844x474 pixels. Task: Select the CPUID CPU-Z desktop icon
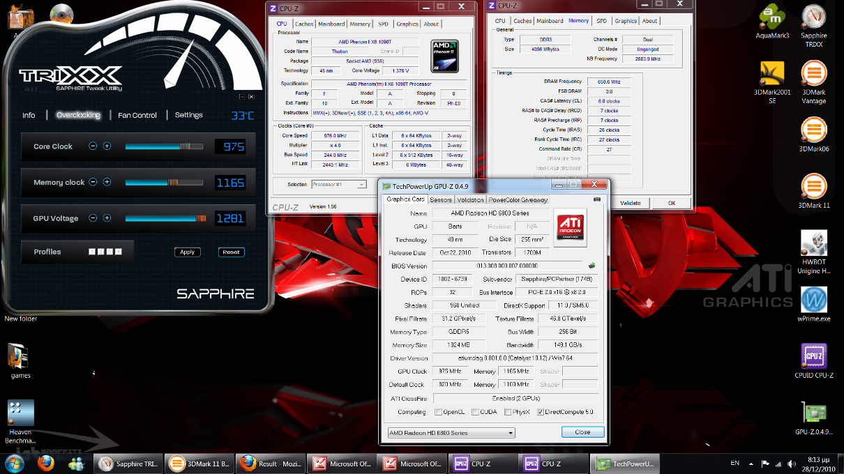[813, 361]
